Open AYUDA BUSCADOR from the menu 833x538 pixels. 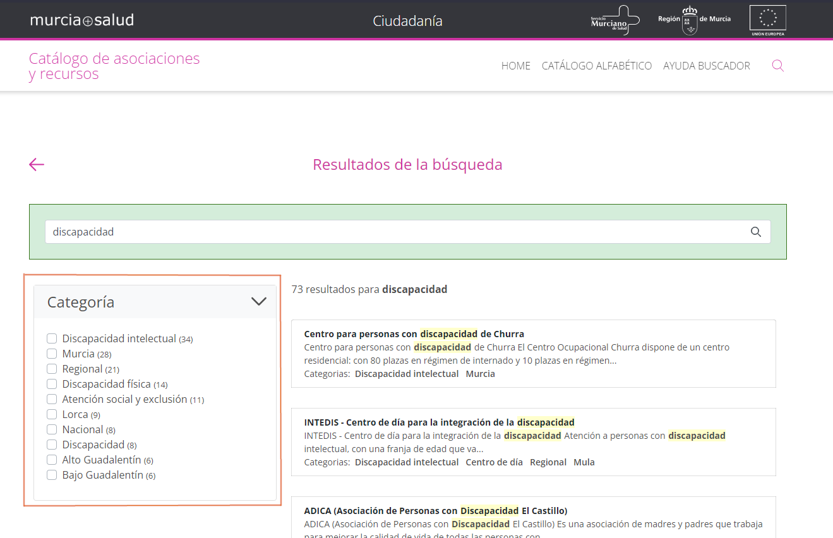tap(706, 65)
